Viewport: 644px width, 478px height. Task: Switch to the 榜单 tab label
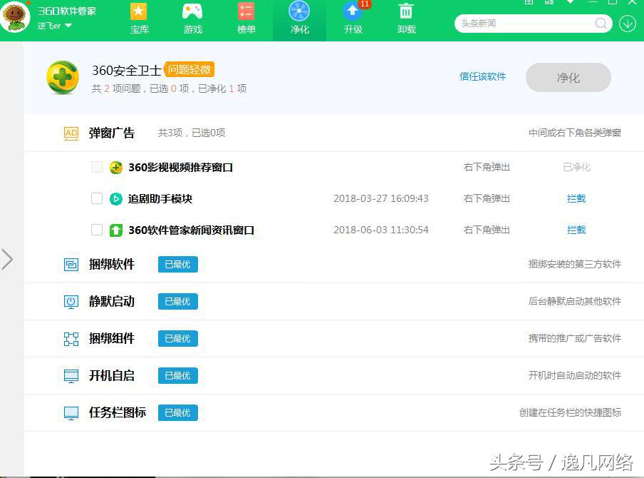tap(246, 30)
